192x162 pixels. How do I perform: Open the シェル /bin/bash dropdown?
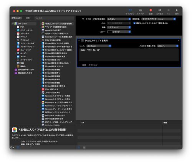(x=99, y=46)
